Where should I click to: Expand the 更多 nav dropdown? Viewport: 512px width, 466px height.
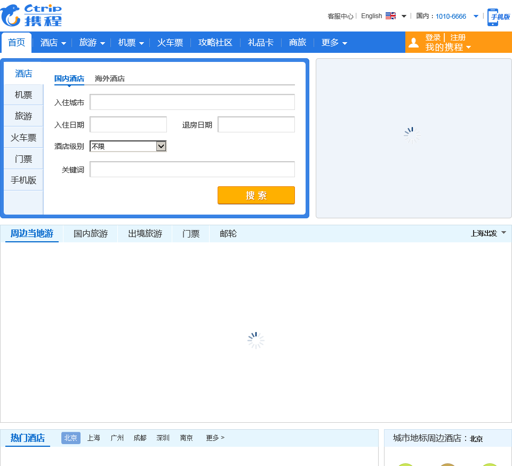tap(334, 43)
